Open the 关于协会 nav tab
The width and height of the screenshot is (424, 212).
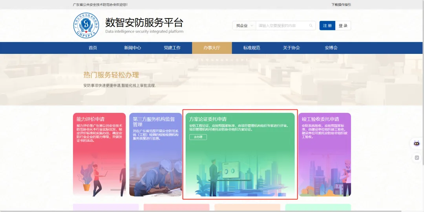[291, 48]
